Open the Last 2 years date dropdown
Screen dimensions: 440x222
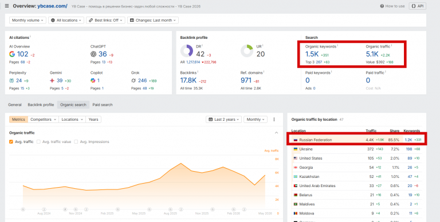[x=223, y=120]
